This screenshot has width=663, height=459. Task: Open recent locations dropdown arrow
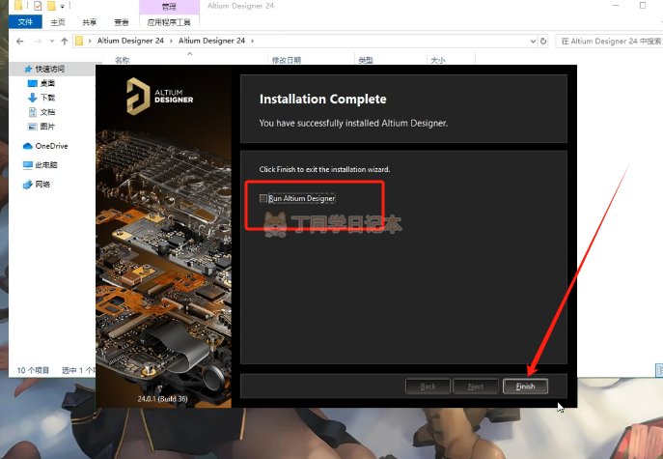[52, 42]
